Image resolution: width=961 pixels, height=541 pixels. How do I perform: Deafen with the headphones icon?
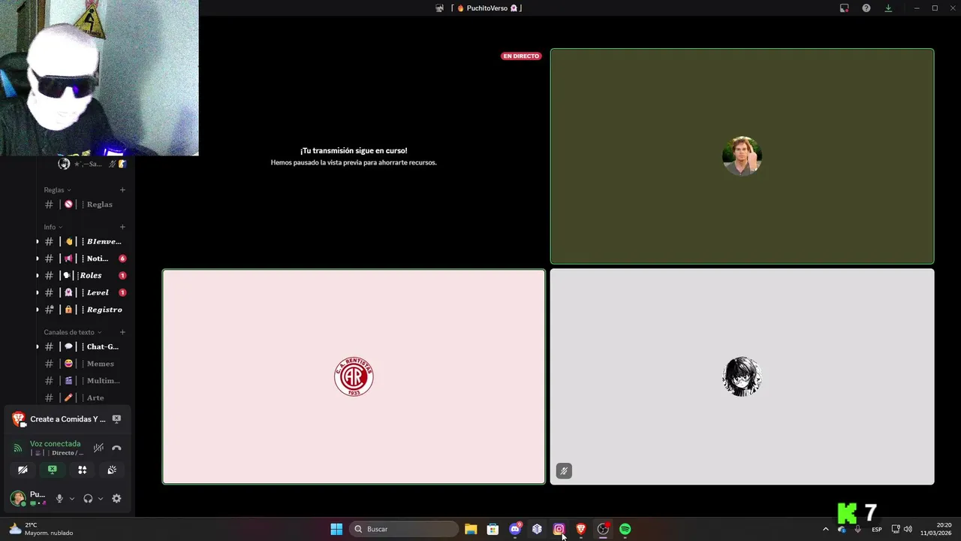(88, 498)
